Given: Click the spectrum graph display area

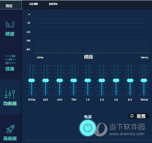Looking at the screenshot, I should [92, 33].
